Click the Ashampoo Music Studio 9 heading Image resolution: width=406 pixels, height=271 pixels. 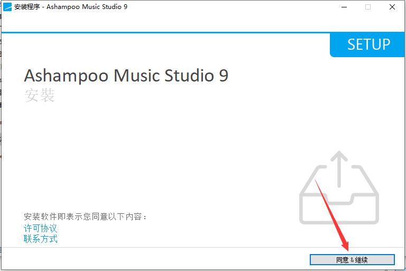tap(126, 76)
